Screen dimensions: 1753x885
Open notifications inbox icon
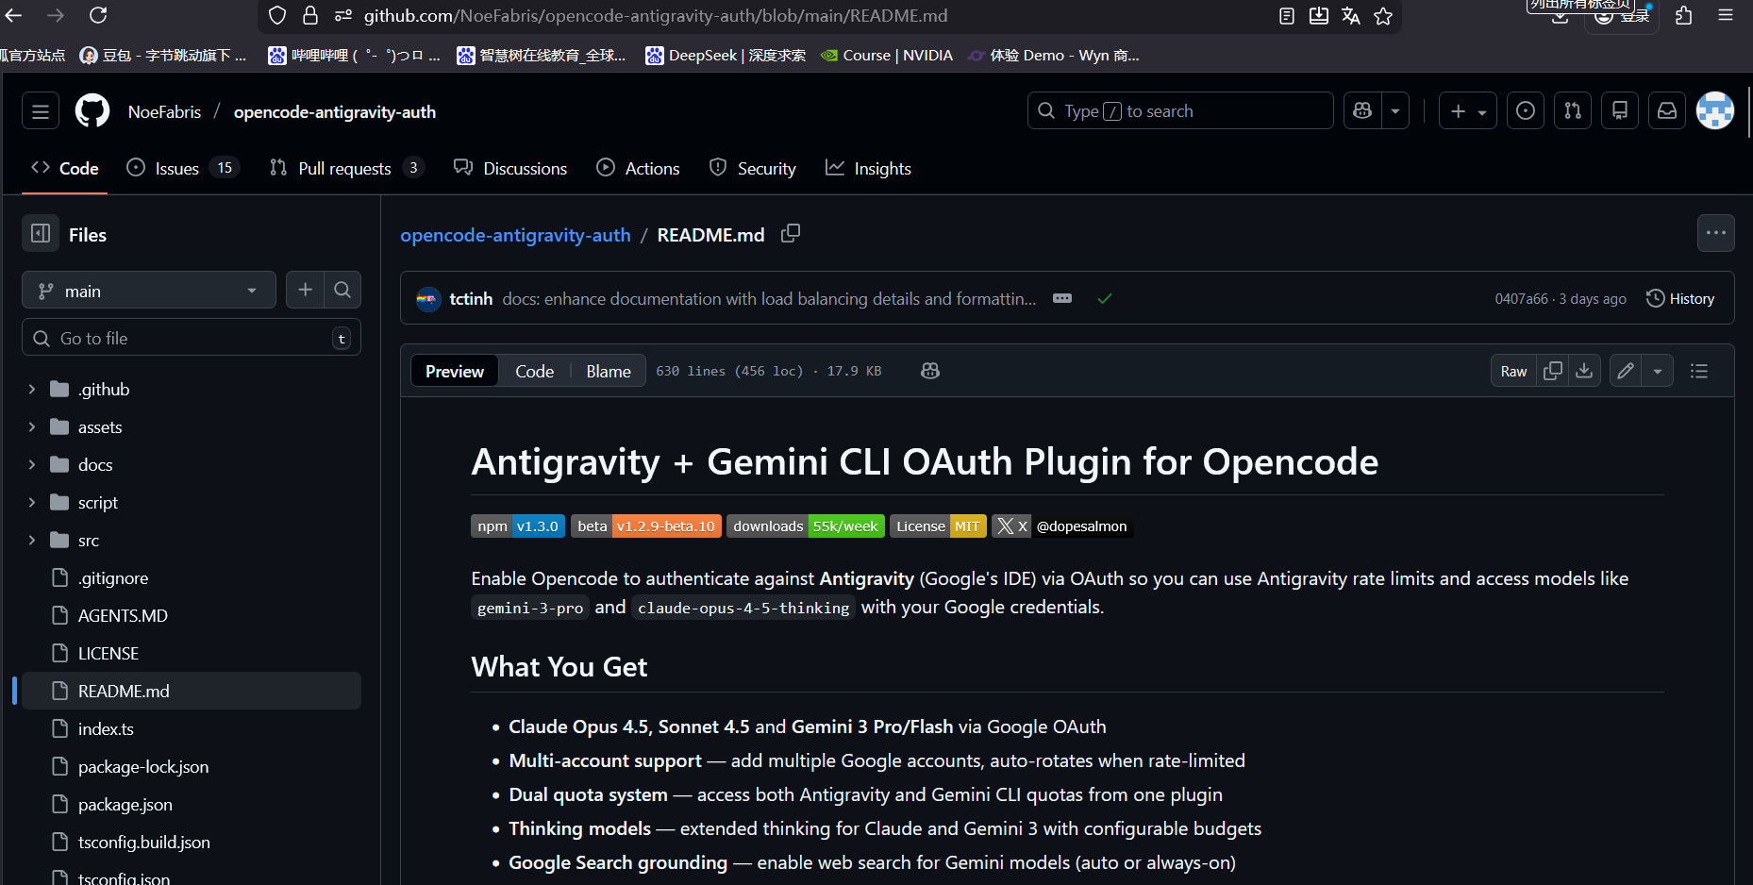click(x=1667, y=111)
